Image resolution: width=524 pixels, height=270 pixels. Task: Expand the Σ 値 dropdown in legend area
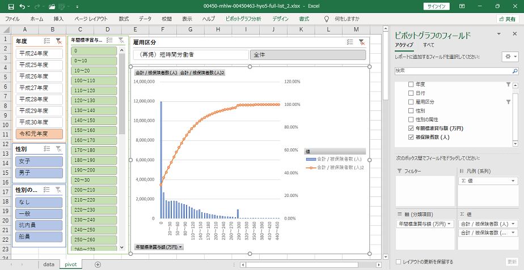coord(513,181)
